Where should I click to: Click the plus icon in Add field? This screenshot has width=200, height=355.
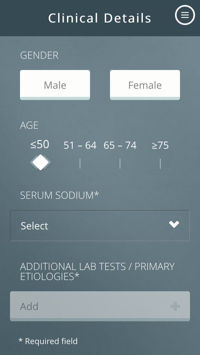(x=175, y=306)
